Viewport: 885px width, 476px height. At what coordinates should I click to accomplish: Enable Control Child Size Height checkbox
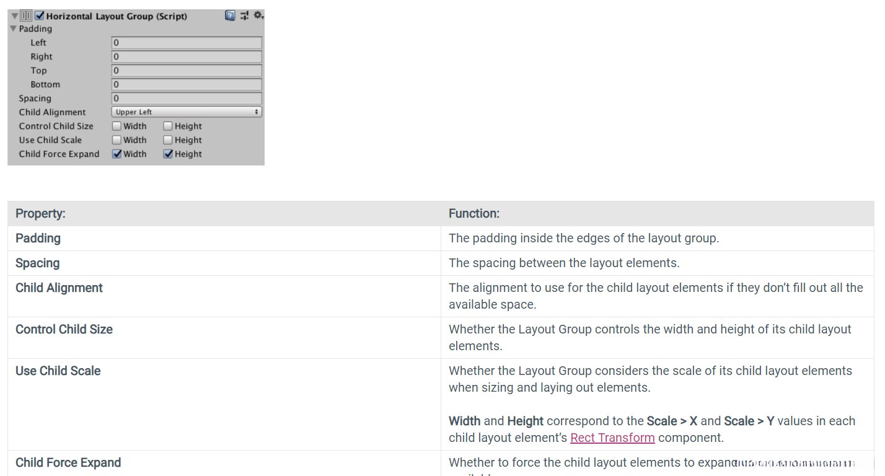click(168, 126)
